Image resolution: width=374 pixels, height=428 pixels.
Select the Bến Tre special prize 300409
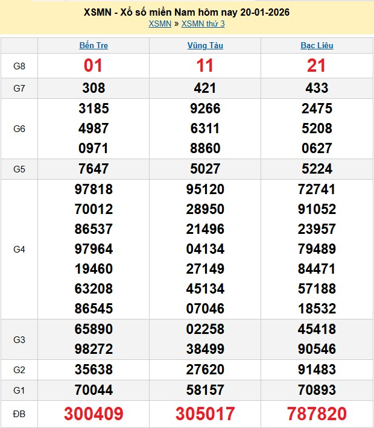point(93,414)
